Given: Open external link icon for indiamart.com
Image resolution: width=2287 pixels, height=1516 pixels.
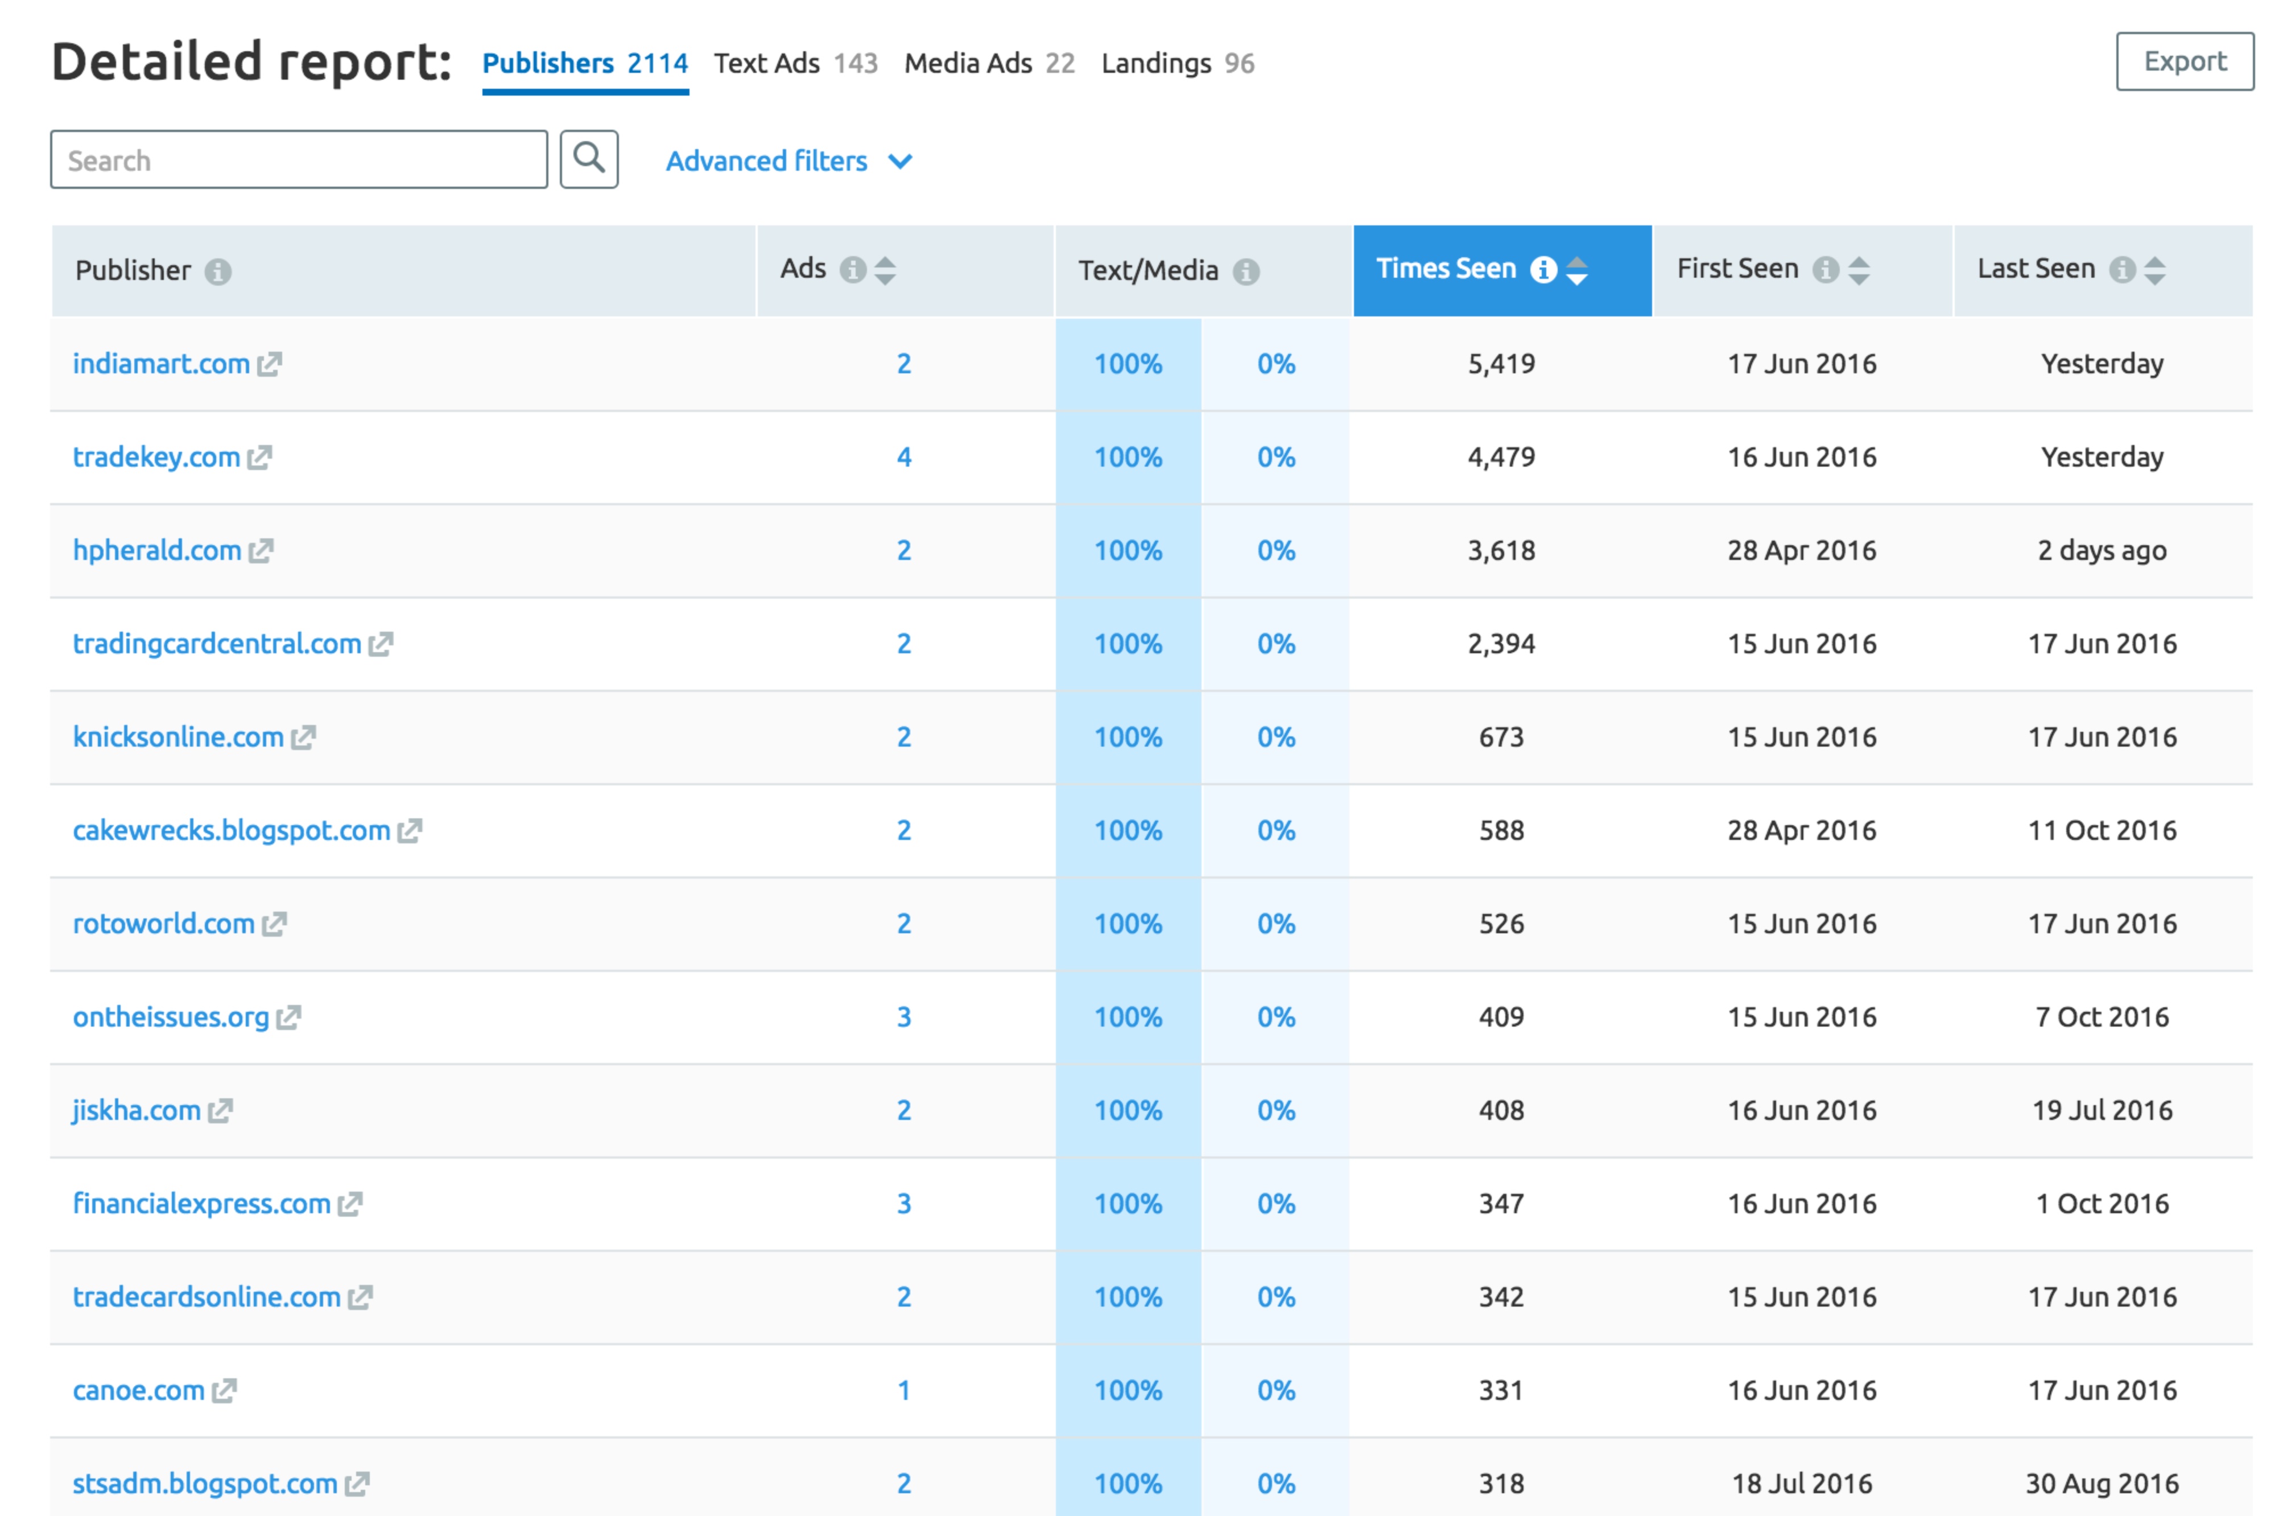Looking at the screenshot, I should click(270, 364).
